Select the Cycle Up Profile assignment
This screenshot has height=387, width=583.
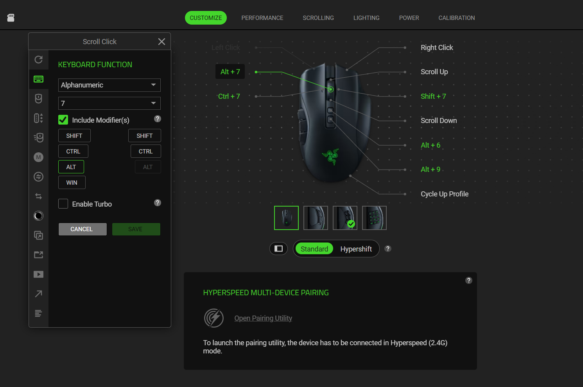[x=445, y=194]
